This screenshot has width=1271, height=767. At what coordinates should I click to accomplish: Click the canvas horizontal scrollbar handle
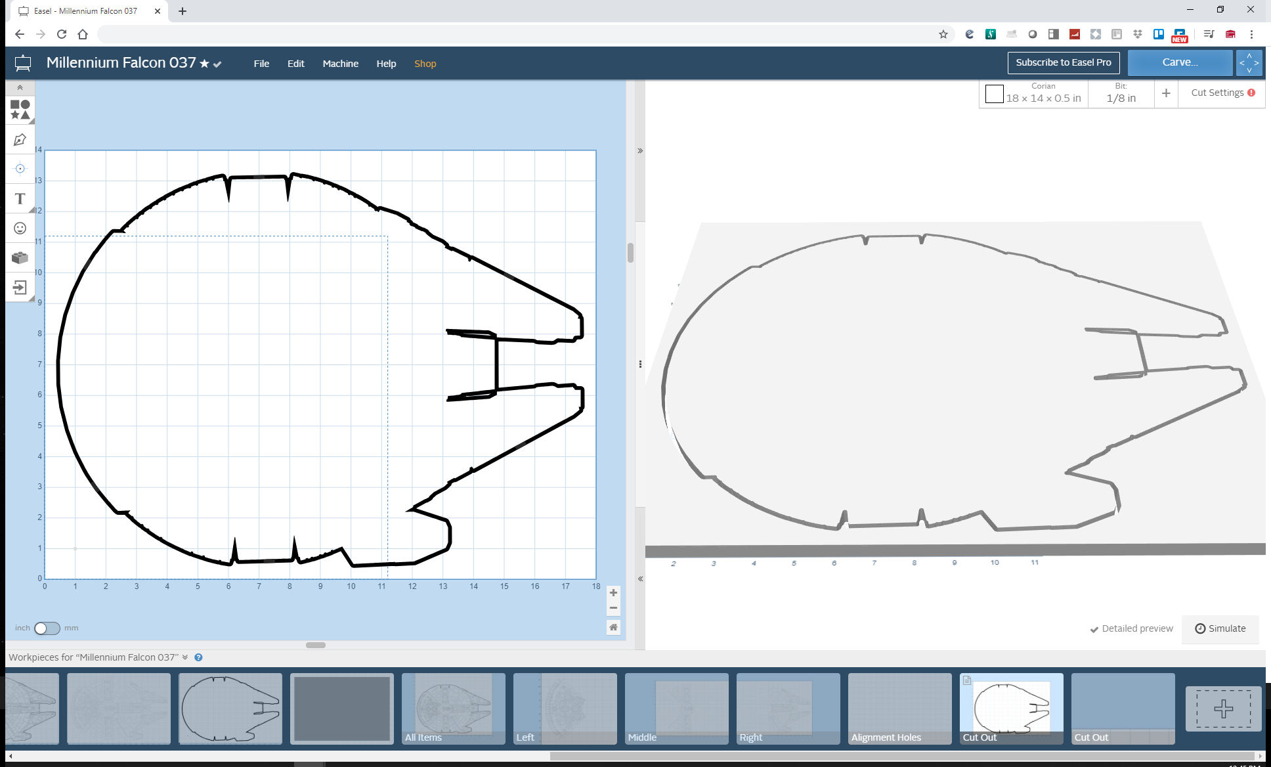click(x=316, y=645)
